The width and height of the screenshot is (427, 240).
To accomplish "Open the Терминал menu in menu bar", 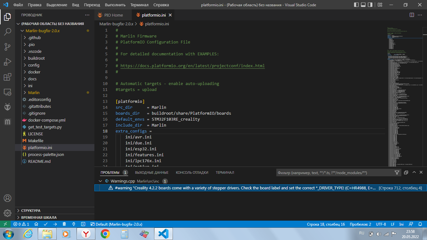I will click(139, 5).
